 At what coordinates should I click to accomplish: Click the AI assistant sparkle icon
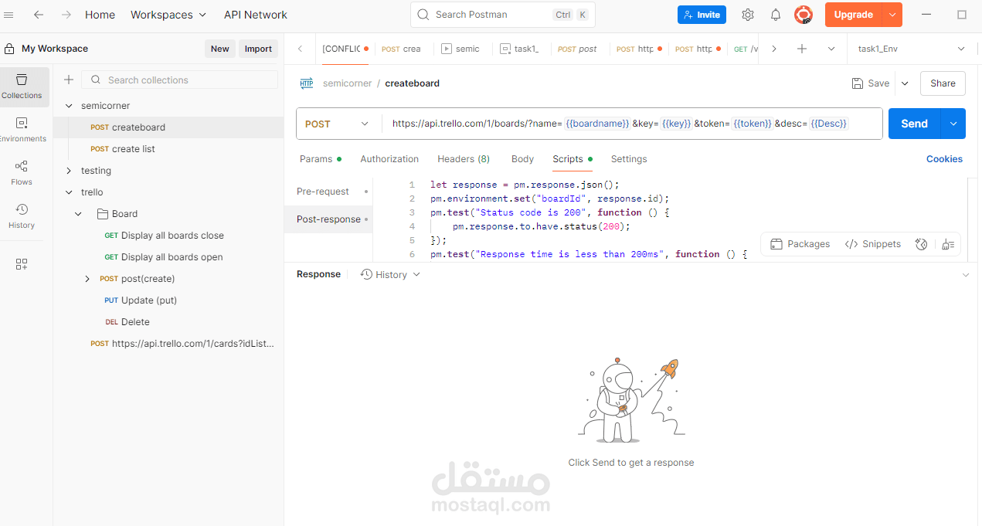click(921, 244)
